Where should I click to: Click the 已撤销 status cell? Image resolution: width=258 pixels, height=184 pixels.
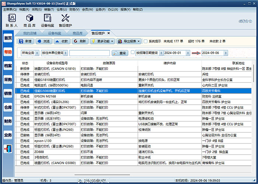(25, 135)
